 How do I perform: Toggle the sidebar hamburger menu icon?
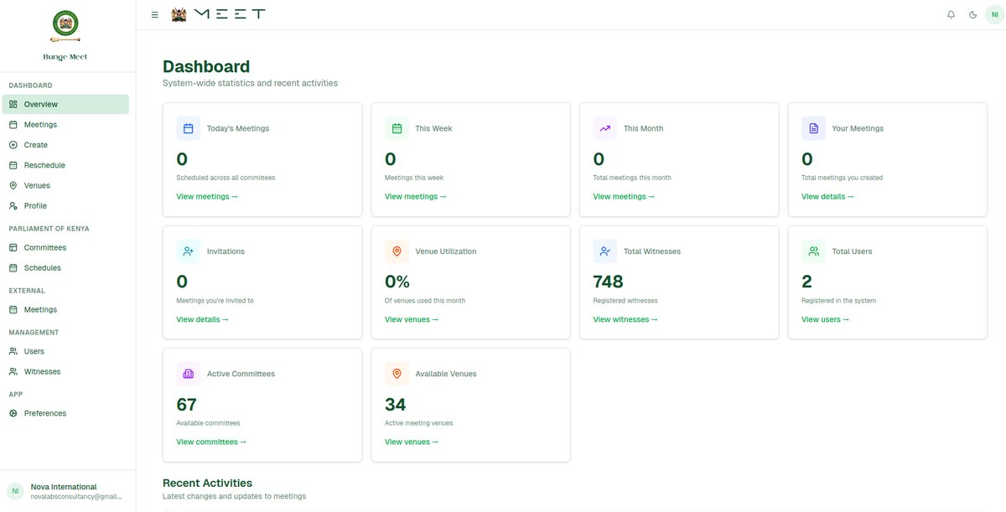point(154,15)
